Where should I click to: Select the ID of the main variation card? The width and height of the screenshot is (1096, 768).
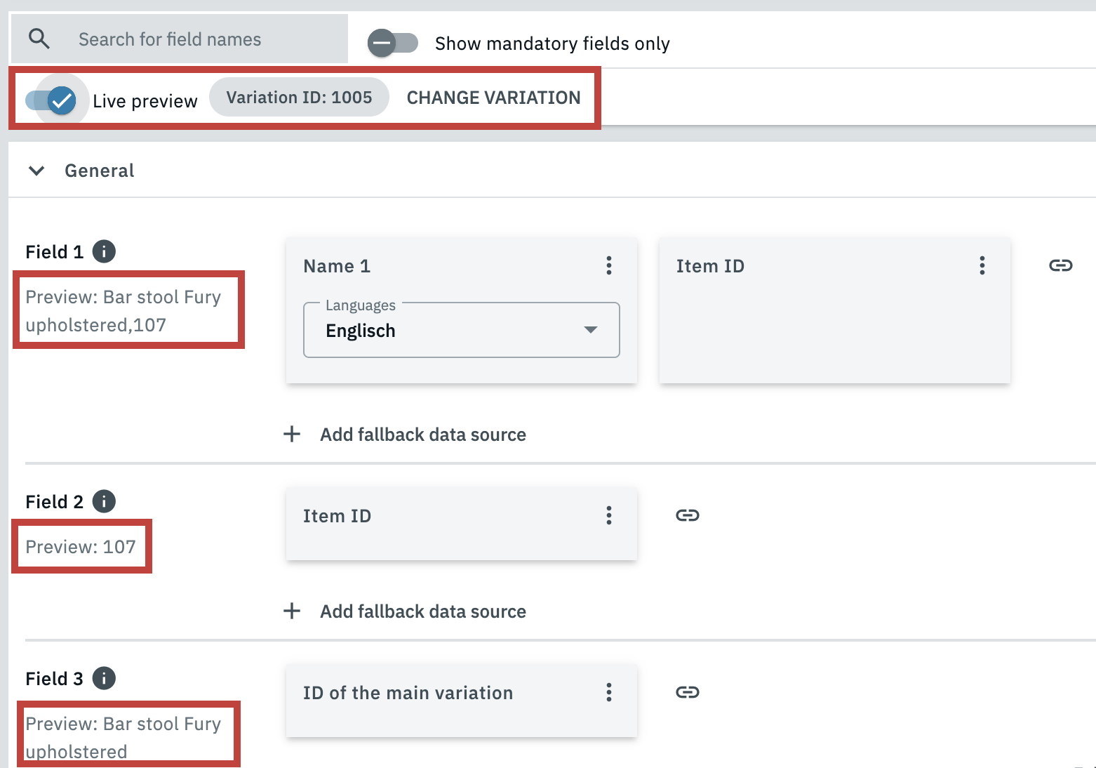(462, 701)
